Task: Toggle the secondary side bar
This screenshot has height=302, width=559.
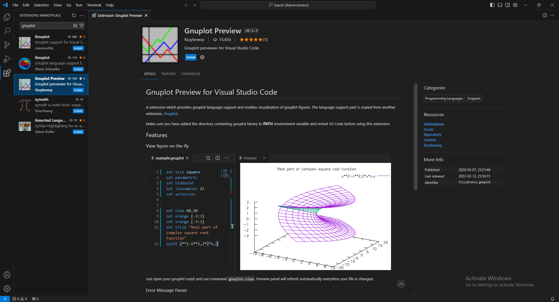Action: click(x=507, y=5)
